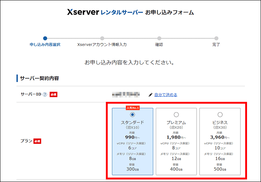
Task: Click the 必須 badge next to プラン
Action: click(37, 141)
